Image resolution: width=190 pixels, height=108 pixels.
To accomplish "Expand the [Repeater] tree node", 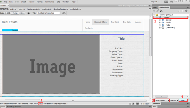I will (x=160, y=28).
